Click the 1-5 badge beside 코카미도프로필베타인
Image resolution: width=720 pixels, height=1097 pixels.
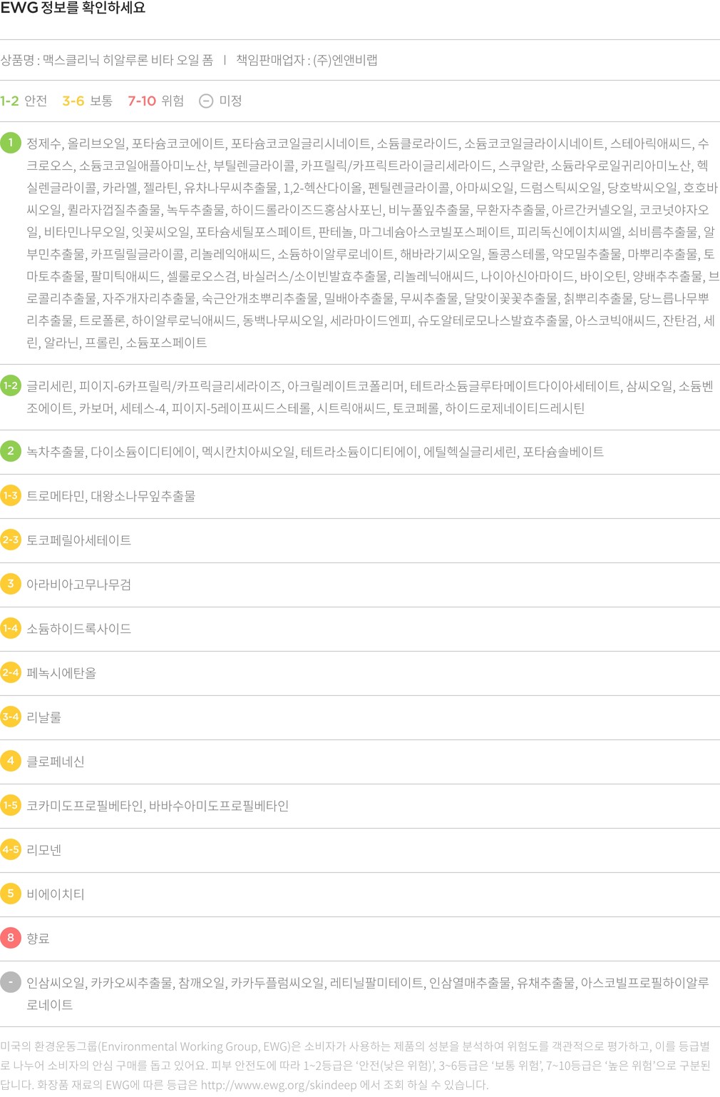tap(11, 805)
